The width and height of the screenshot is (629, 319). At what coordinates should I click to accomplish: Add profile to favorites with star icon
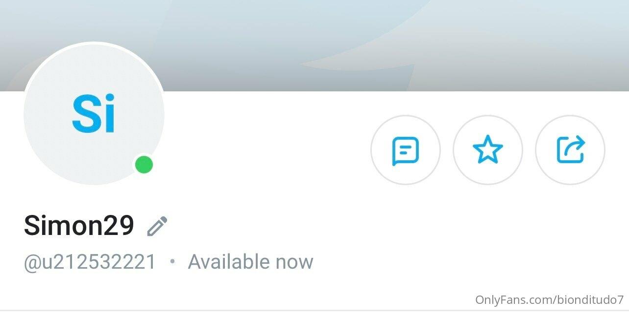click(487, 150)
